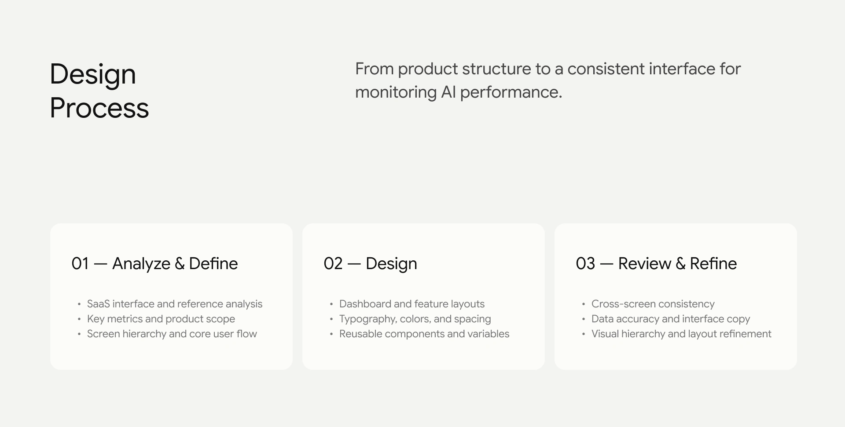
Task: Select Data accuracy and interface copy bullet
Action: tap(671, 319)
